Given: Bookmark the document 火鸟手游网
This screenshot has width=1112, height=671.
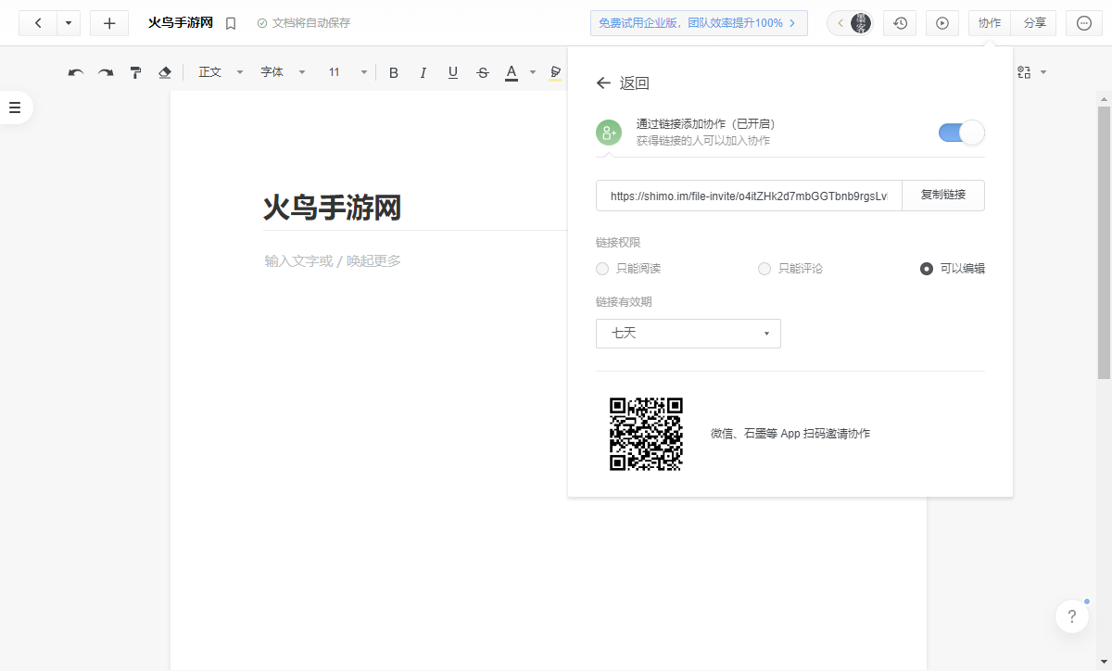Looking at the screenshot, I should 231,23.
